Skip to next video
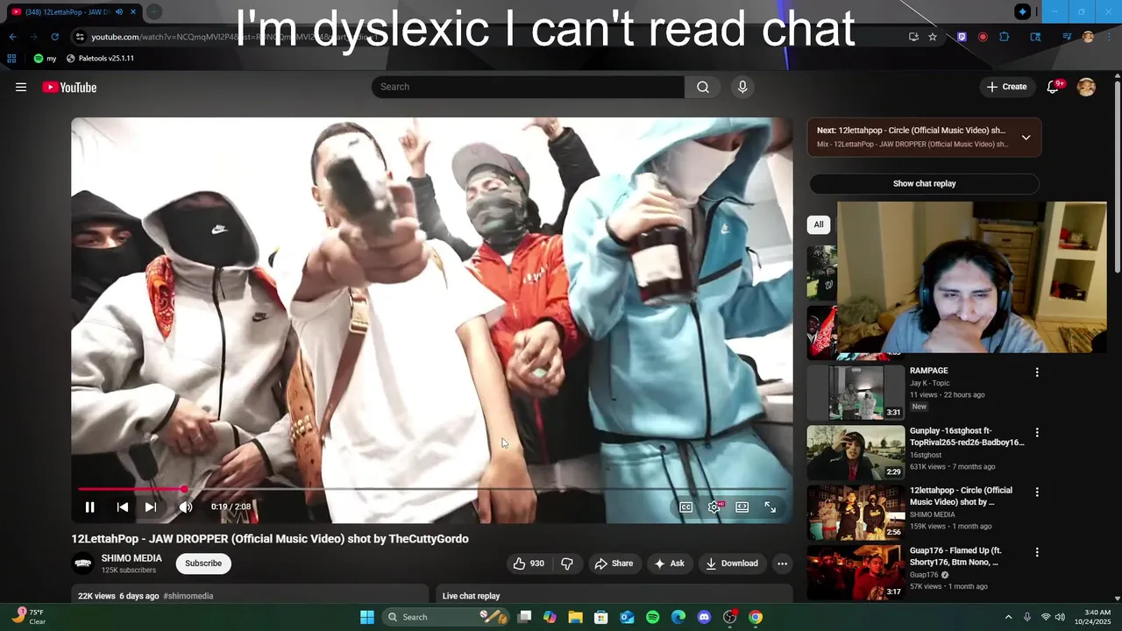The height and width of the screenshot is (631, 1122). coord(151,507)
